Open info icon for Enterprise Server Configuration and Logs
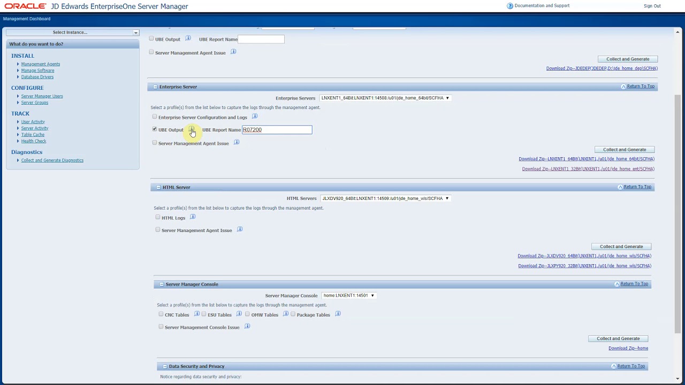 point(255,117)
